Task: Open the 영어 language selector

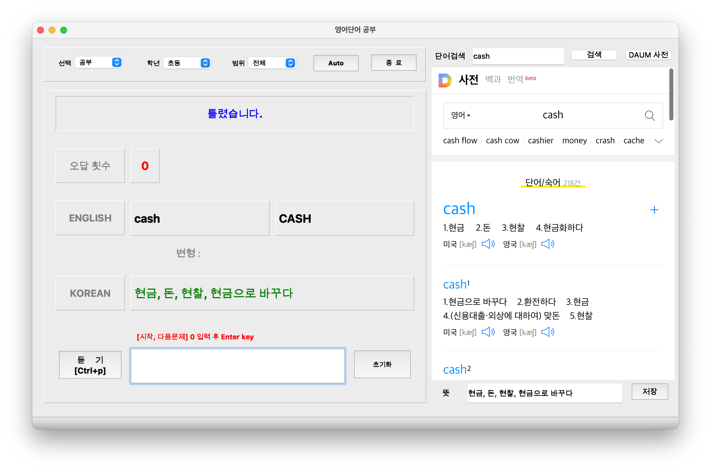Action: 460,115
